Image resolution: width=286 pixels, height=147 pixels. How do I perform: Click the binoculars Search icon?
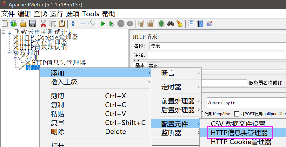[171, 24]
